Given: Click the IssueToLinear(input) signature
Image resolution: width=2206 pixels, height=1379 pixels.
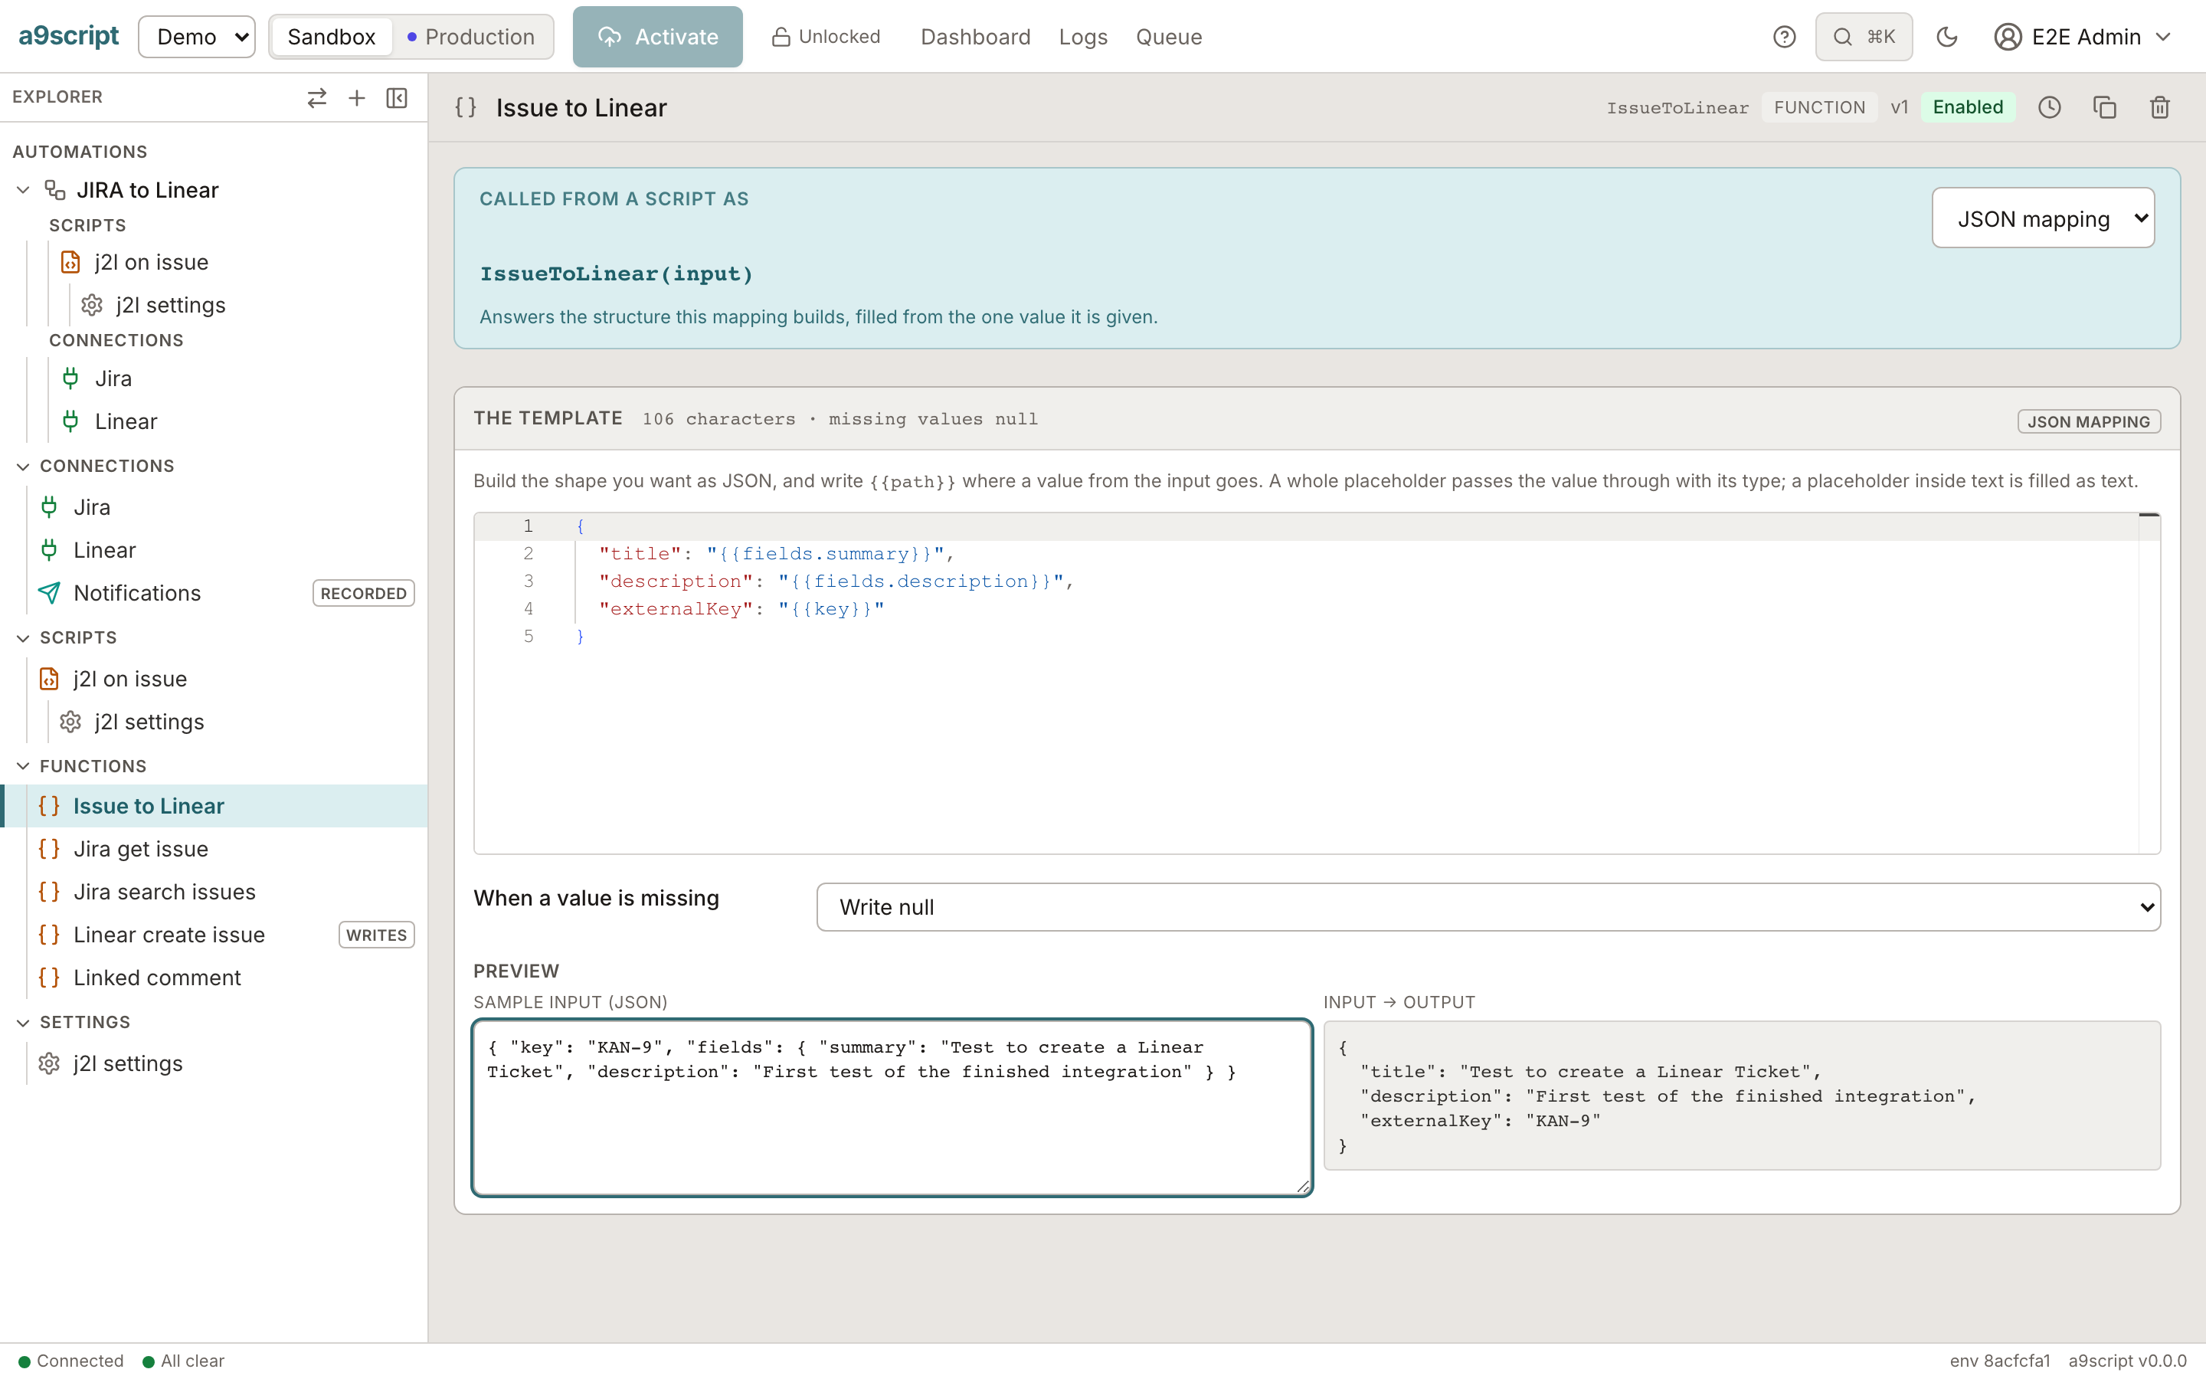Looking at the screenshot, I should click(x=616, y=274).
